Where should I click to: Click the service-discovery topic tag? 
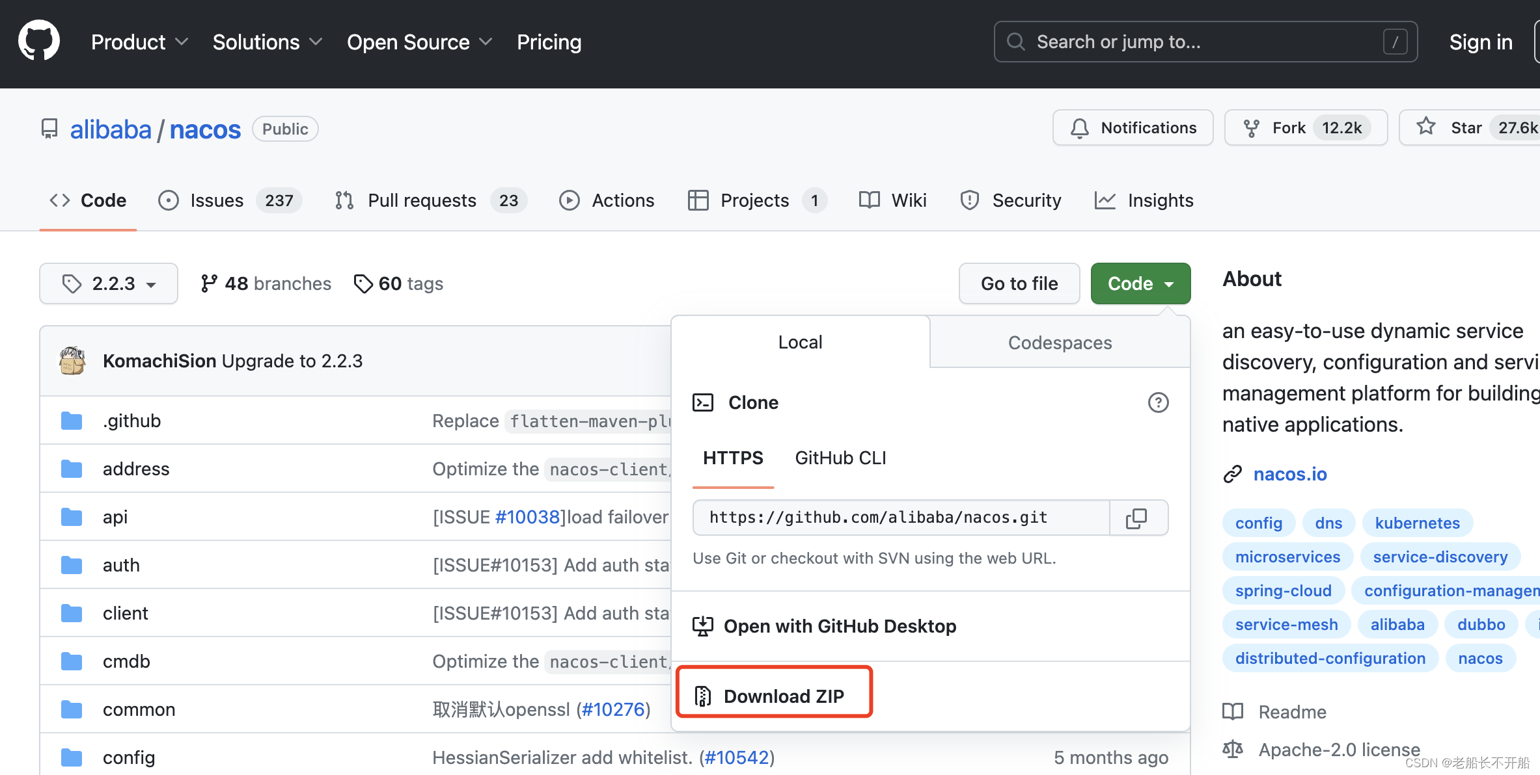click(1440, 557)
